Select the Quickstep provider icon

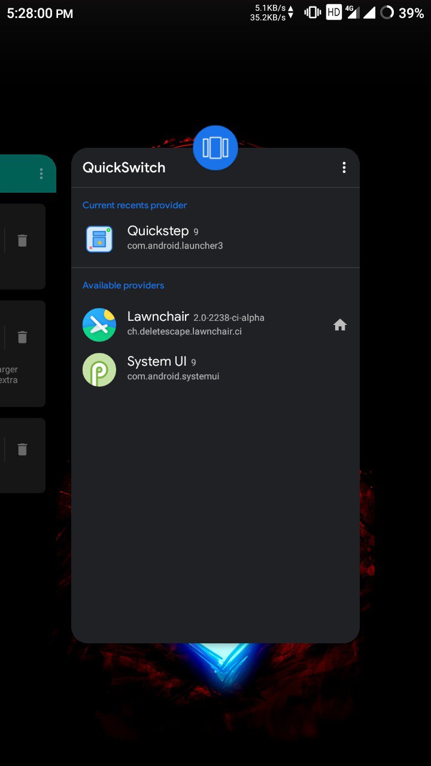click(x=99, y=239)
